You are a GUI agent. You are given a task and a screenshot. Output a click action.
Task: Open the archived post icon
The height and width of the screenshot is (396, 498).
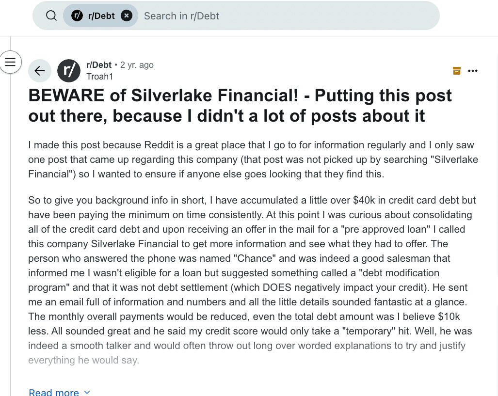(456, 70)
